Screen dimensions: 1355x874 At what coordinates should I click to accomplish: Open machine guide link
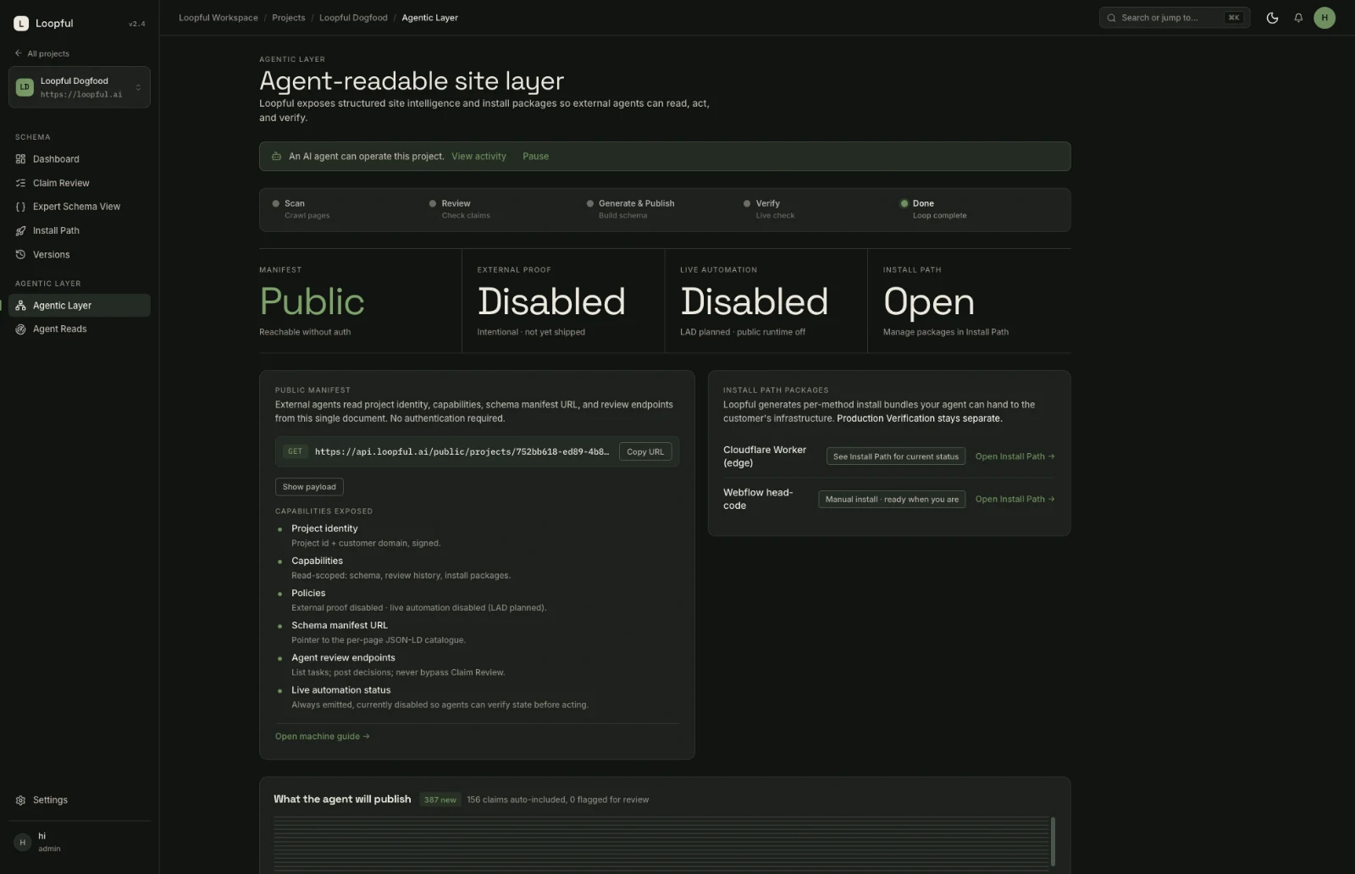click(322, 737)
